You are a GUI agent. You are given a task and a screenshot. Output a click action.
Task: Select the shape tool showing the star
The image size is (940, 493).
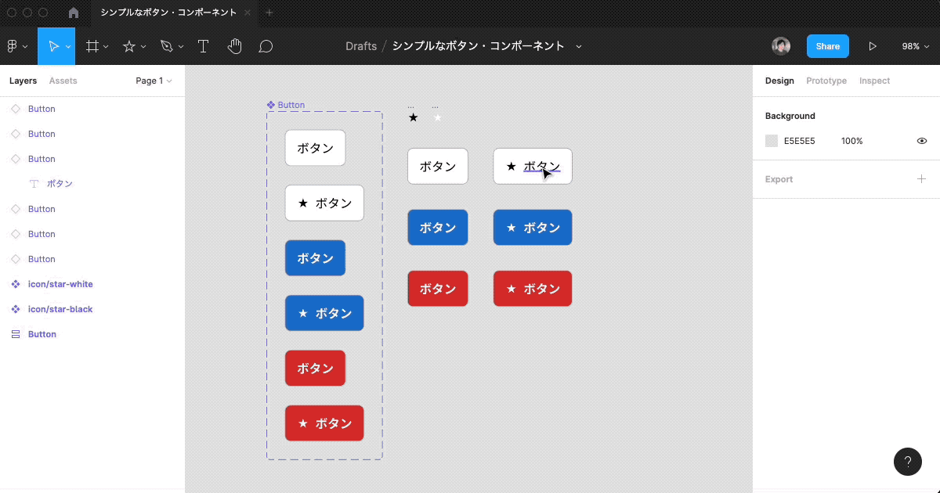(129, 45)
